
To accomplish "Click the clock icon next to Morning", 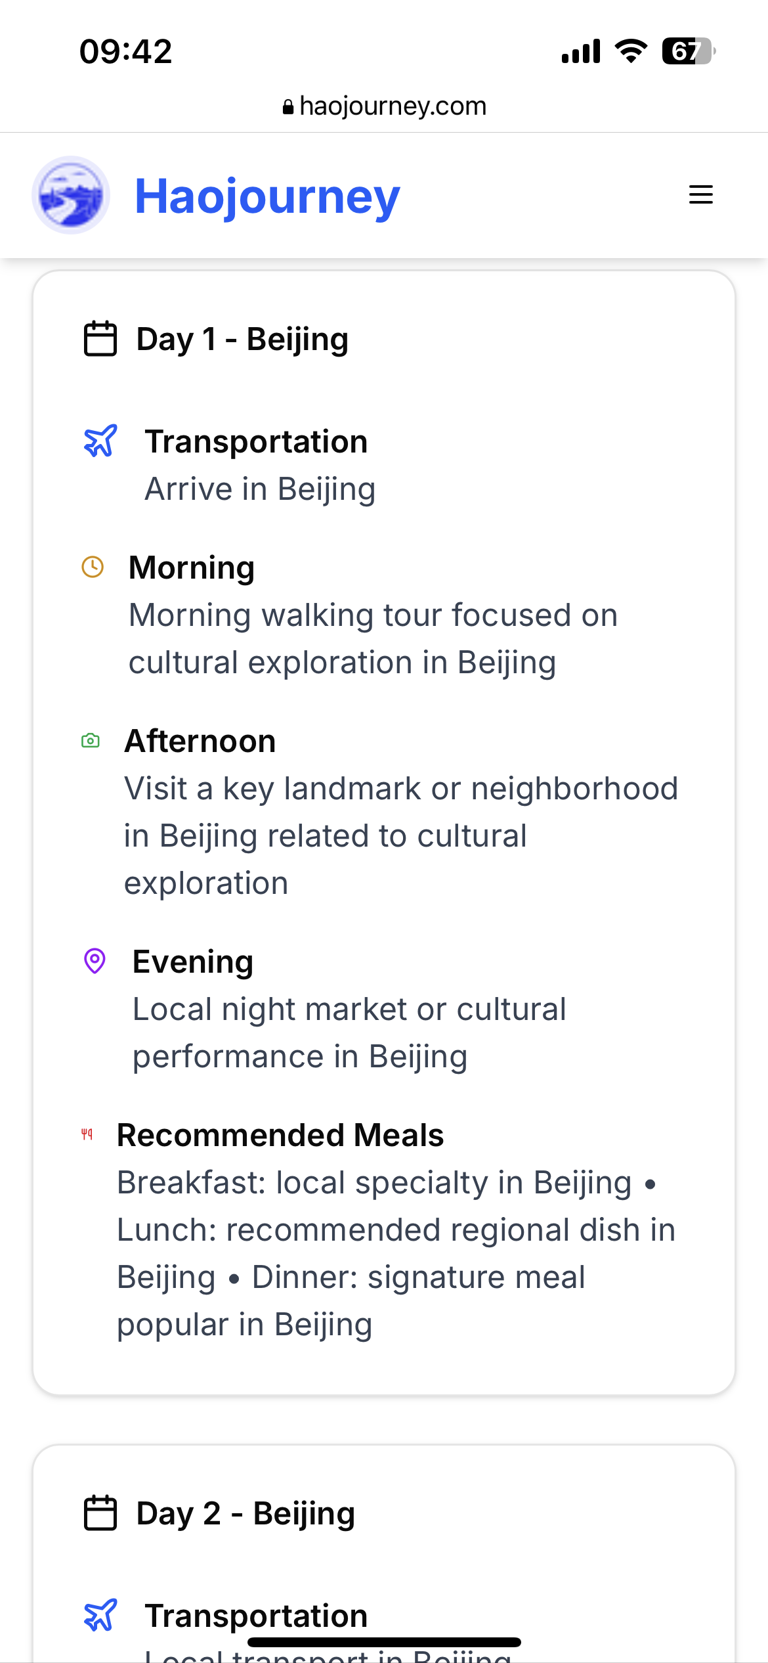I will point(93,567).
